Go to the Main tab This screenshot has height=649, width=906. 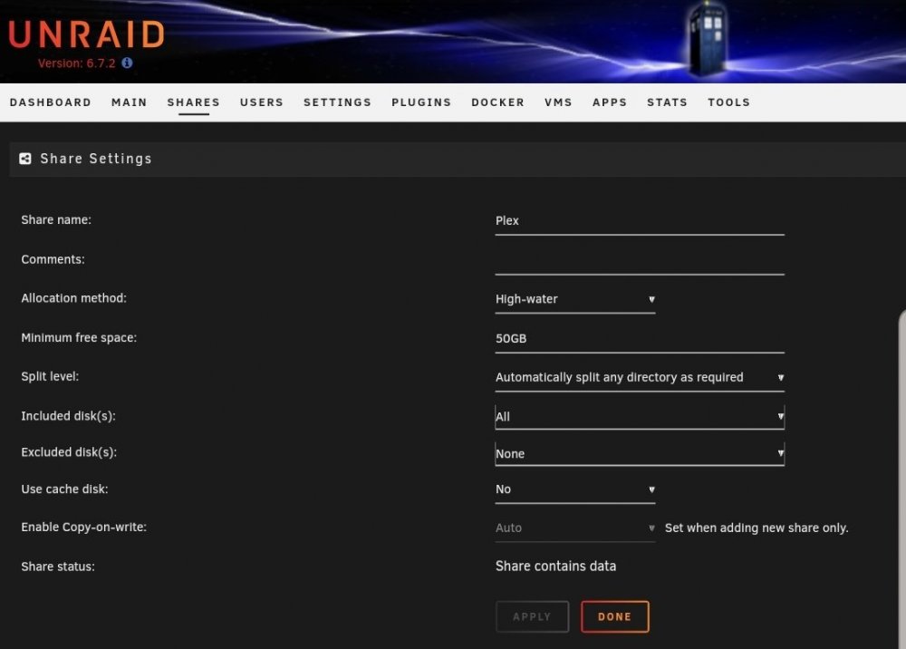[130, 102]
